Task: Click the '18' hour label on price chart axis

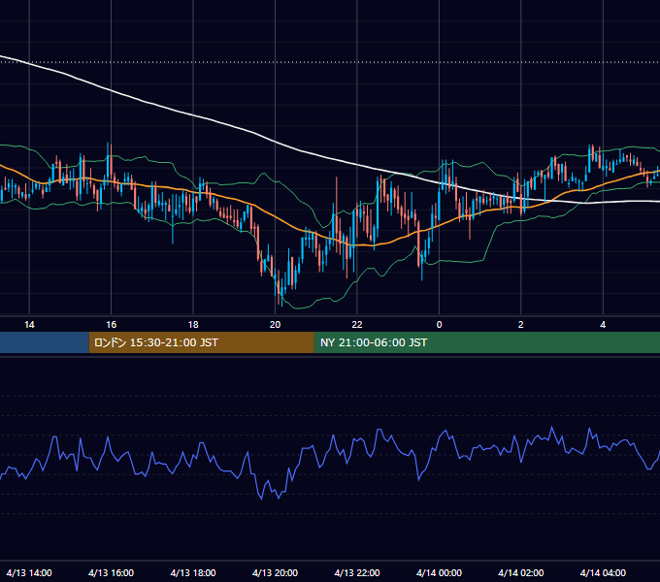Action: tap(193, 325)
